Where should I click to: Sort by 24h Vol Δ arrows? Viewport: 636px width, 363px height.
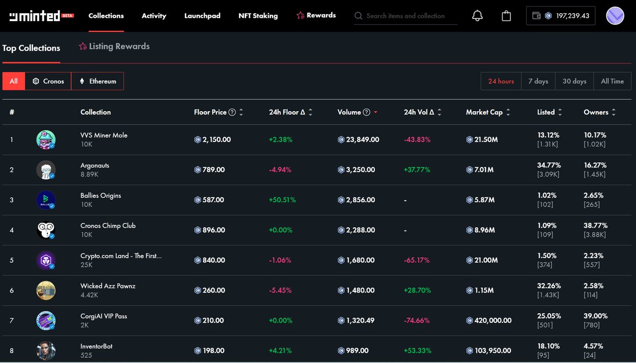439,112
